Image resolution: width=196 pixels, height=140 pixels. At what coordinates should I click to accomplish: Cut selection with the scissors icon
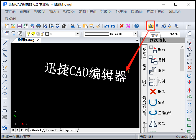[73, 26]
